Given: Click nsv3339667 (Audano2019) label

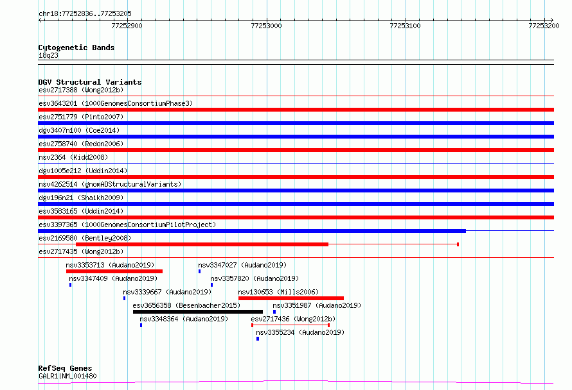Looking at the screenshot, I should (x=167, y=292).
